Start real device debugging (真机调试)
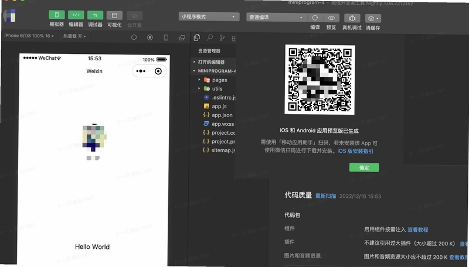Screen dimensions: 469x267 point(352,19)
